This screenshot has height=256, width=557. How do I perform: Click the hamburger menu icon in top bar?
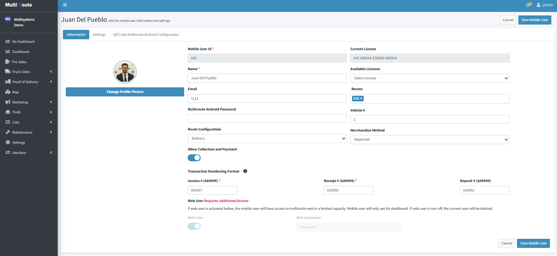click(65, 5)
